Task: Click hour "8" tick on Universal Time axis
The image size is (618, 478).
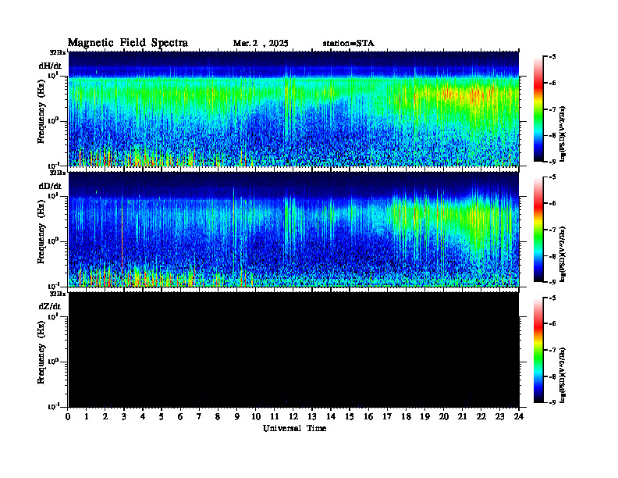Action: (x=218, y=417)
